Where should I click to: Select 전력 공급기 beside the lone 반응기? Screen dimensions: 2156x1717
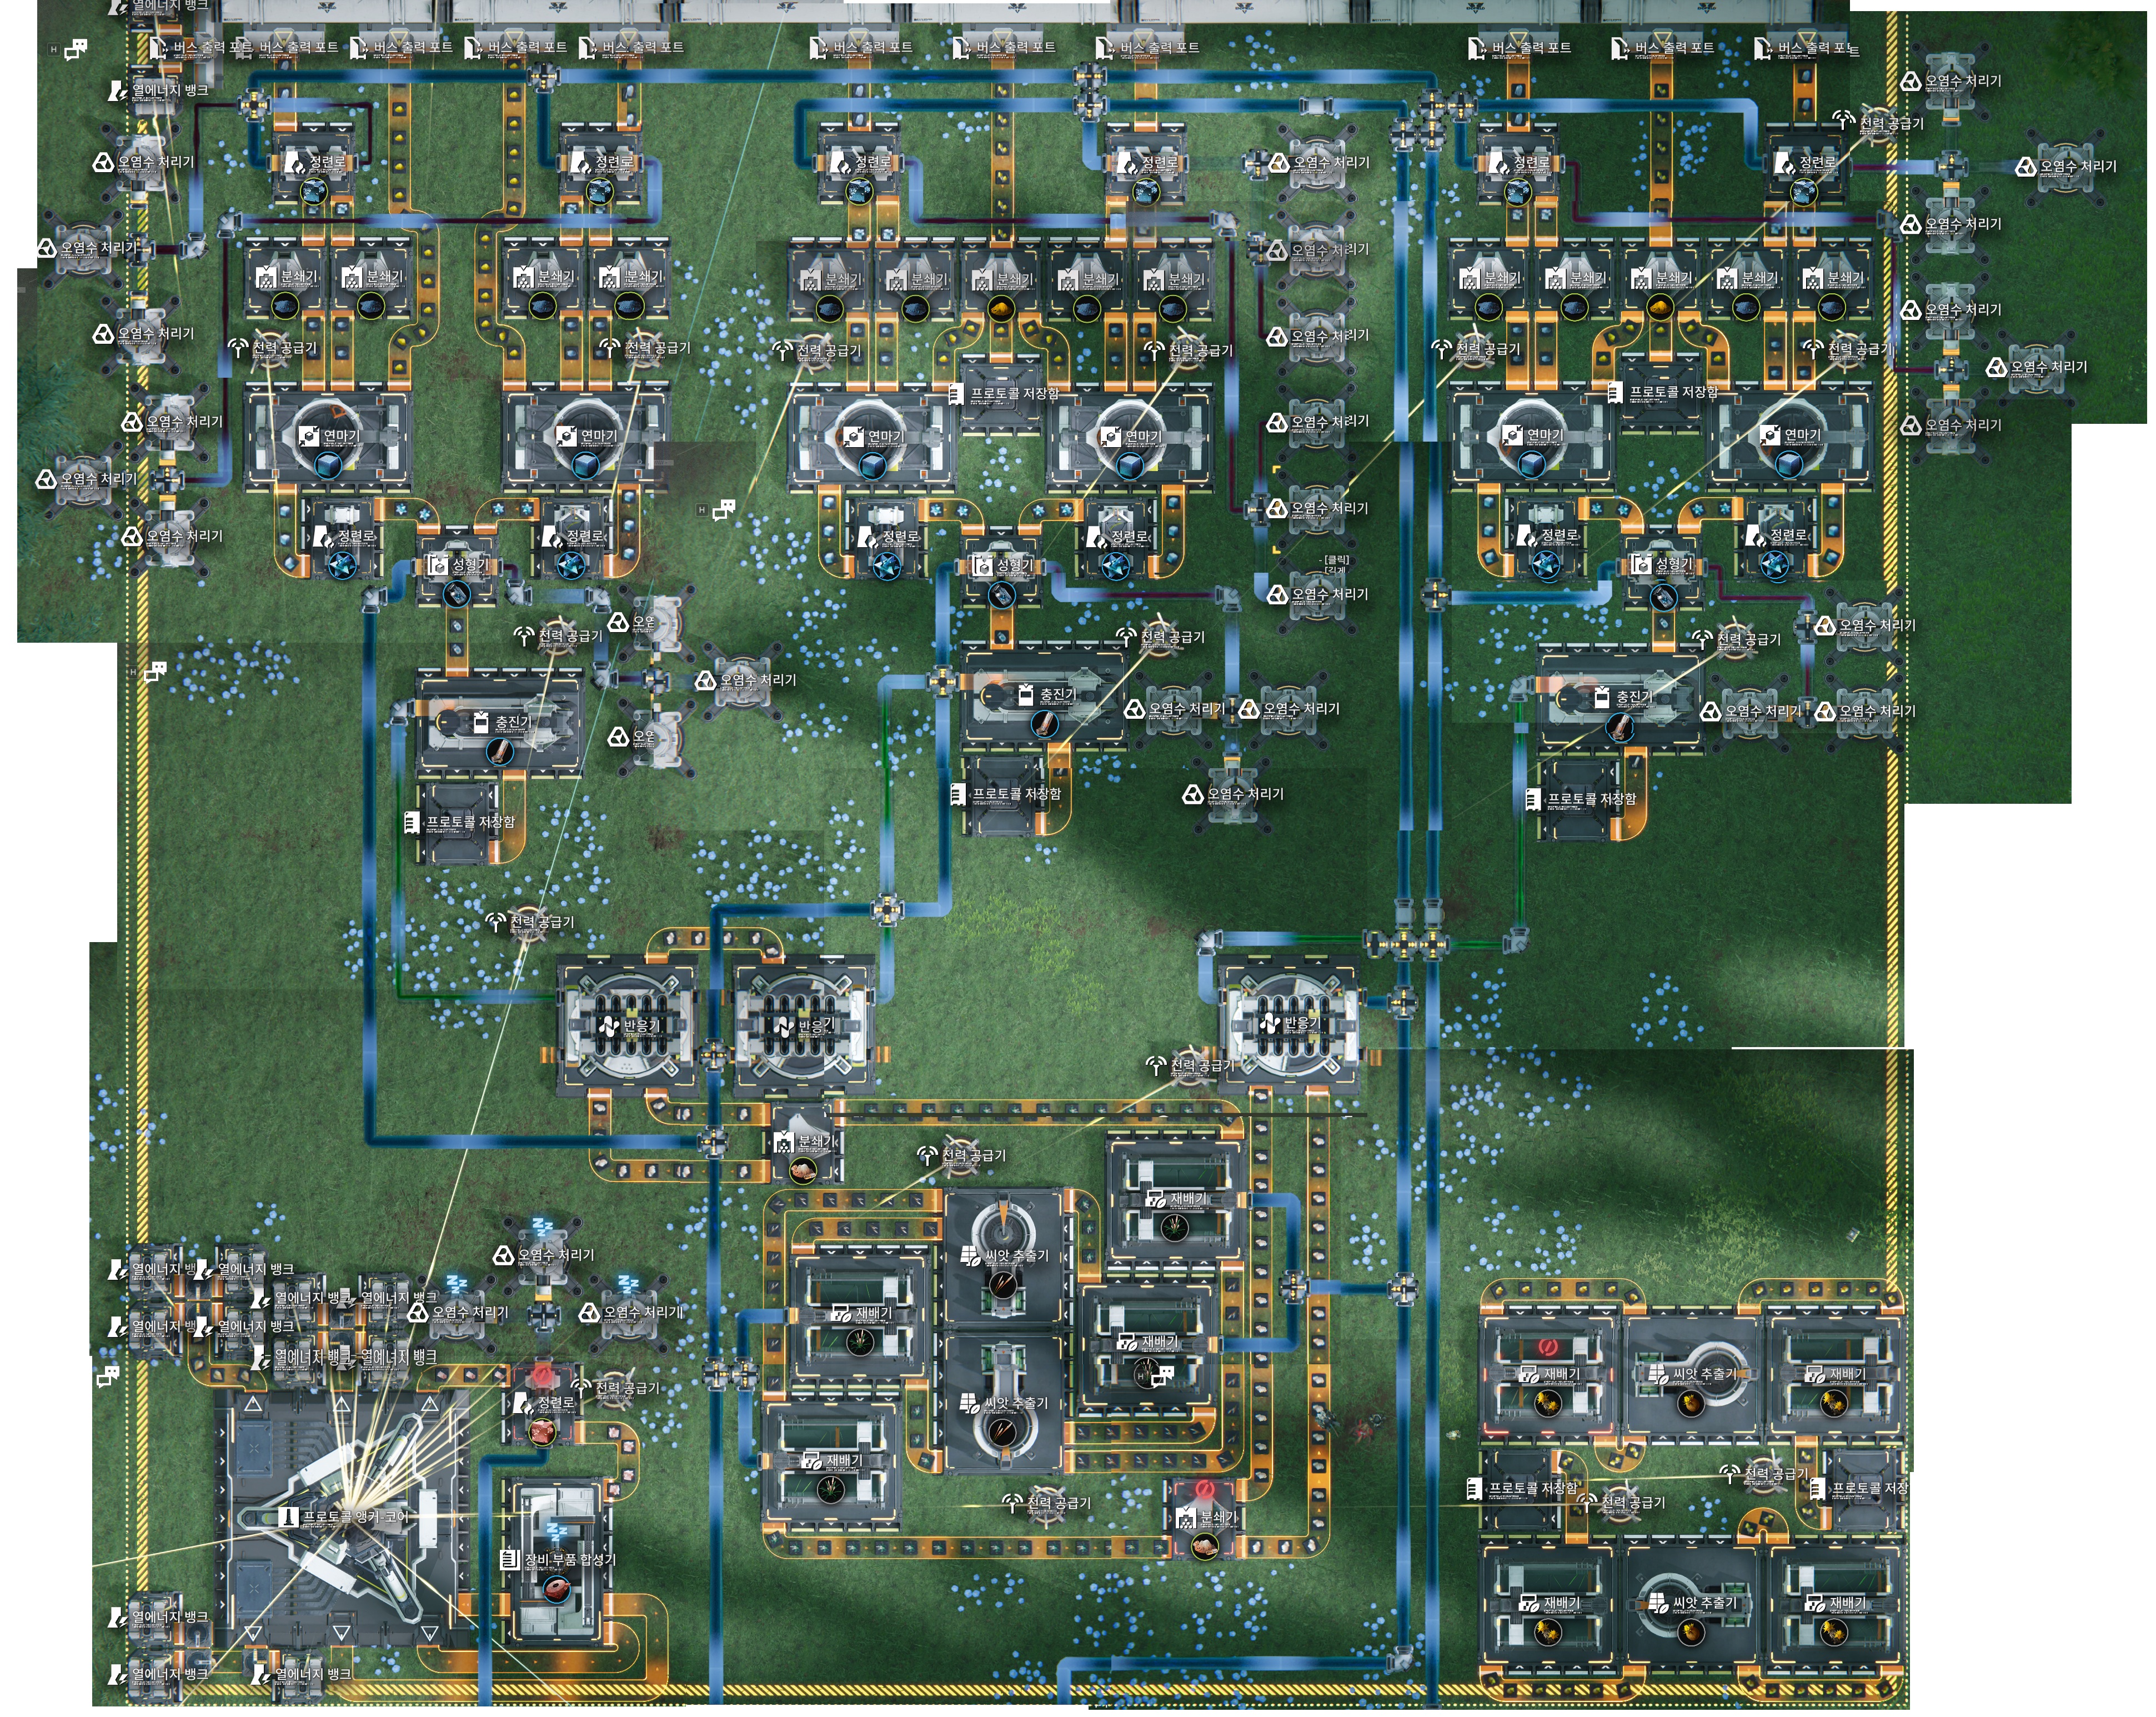click(x=1191, y=1066)
